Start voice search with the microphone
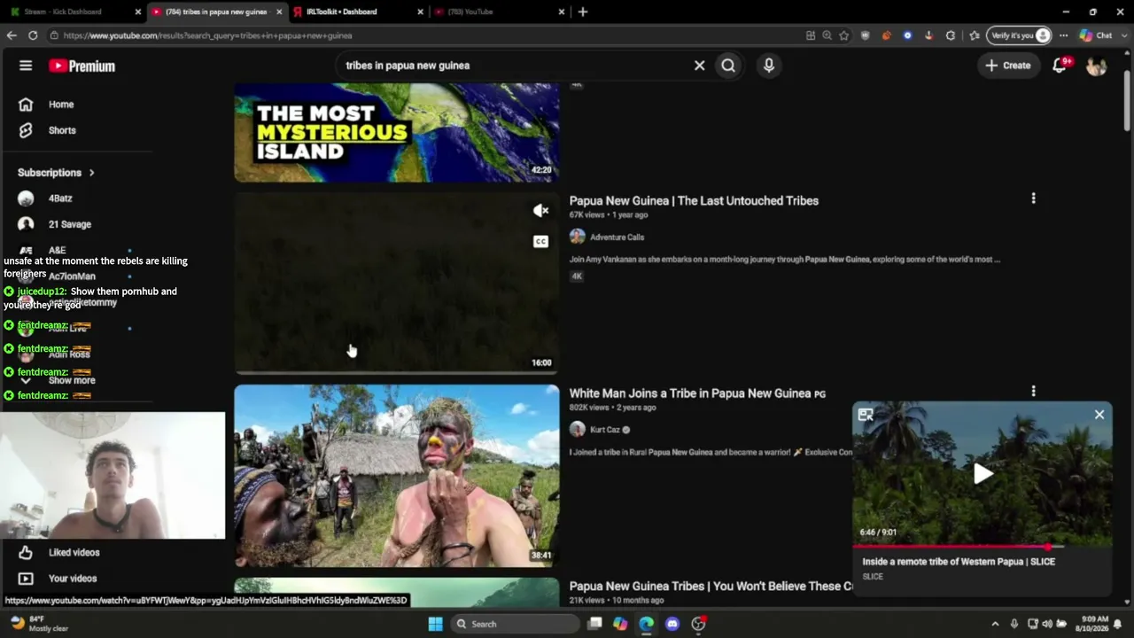1134x638 pixels. click(x=769, y=66)
